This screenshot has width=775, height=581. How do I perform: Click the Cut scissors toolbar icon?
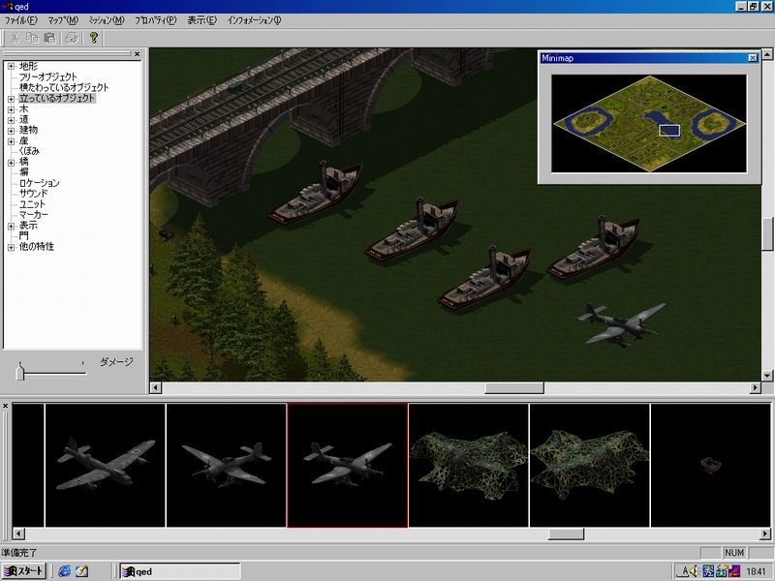[15, 38]
